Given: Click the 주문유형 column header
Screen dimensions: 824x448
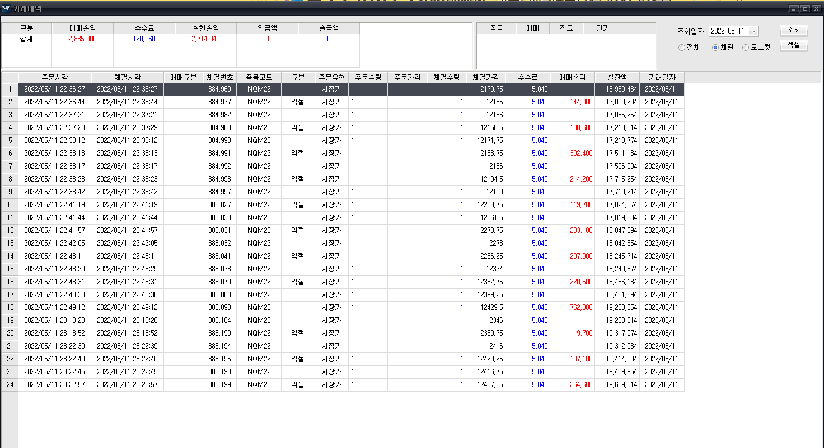Looking at the screenshot, I should (x=331, y=77).
